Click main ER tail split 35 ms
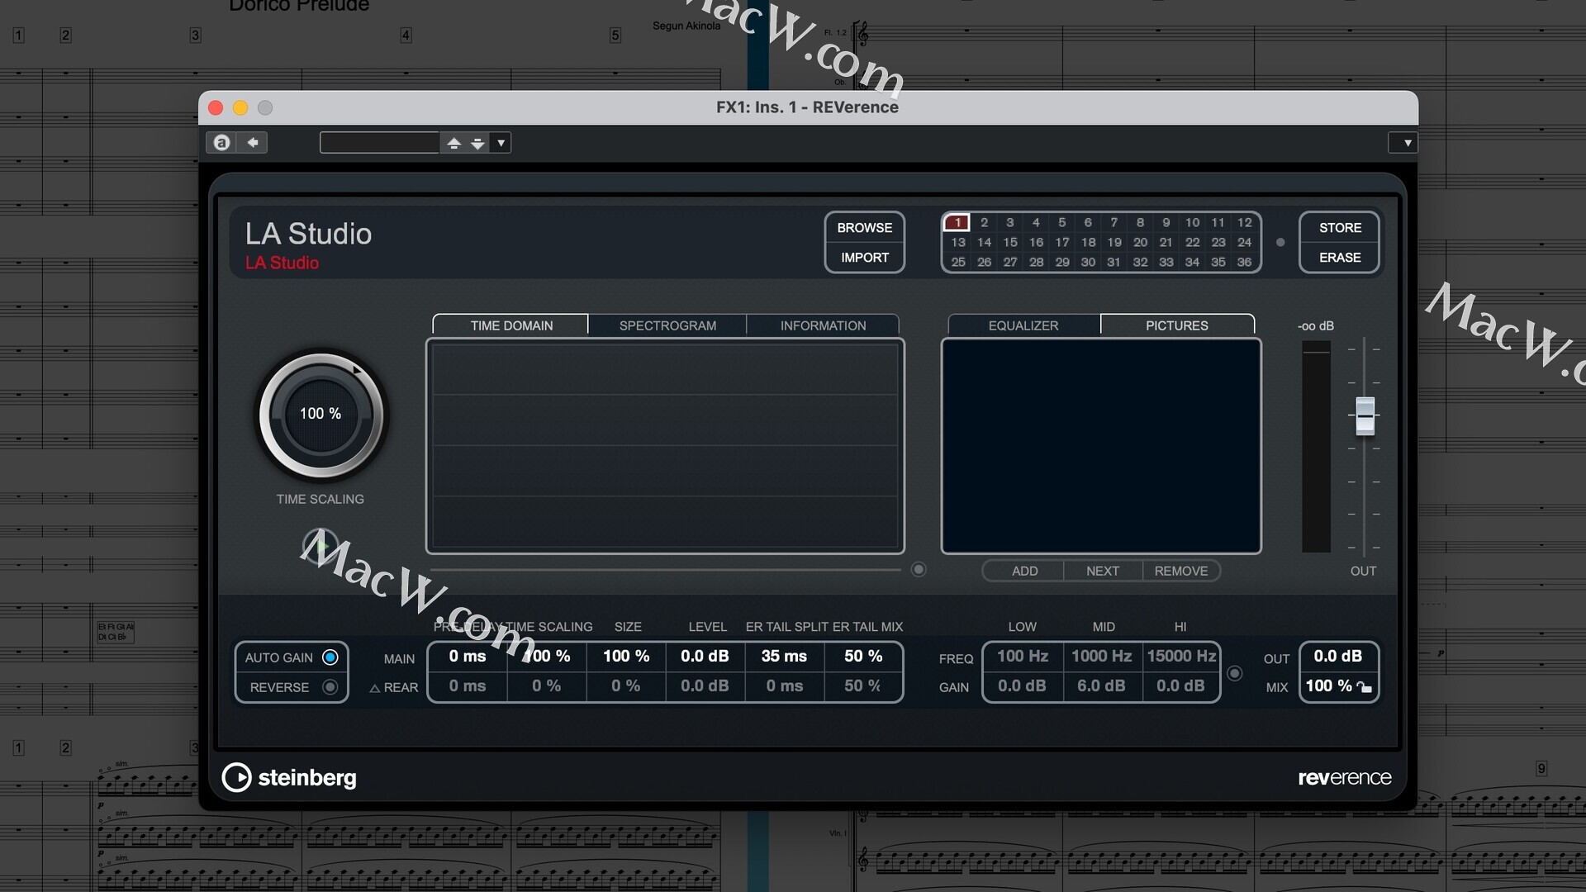1586x892 pixels. pos(784,657)
